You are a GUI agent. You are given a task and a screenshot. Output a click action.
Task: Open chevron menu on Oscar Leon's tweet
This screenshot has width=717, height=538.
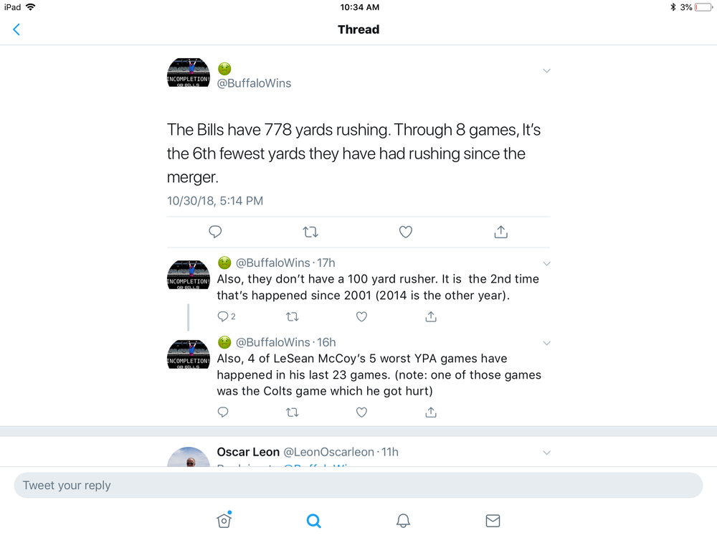[546, 453]
